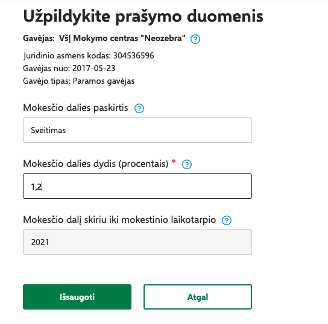Open help icon next to recipient name Neozebra

click(x=195, y=39)
